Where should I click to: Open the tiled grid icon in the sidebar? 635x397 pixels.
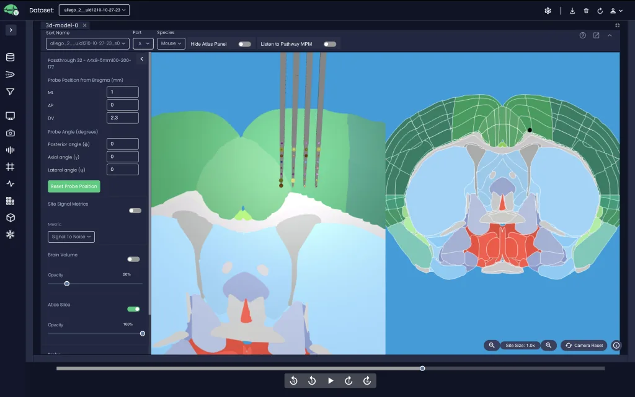tap(11, 201)
